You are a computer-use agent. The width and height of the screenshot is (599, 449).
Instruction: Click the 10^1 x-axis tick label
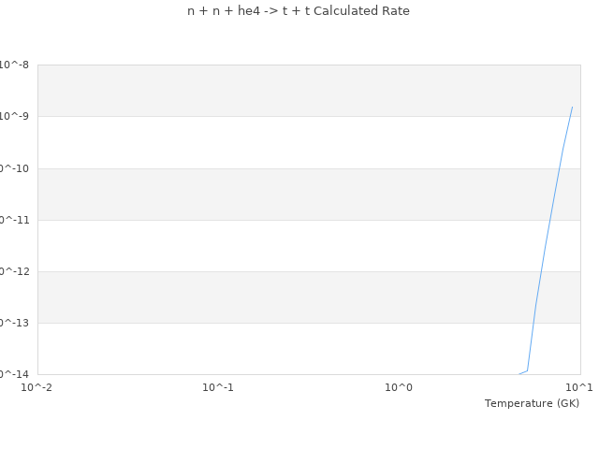pos(578,387)
